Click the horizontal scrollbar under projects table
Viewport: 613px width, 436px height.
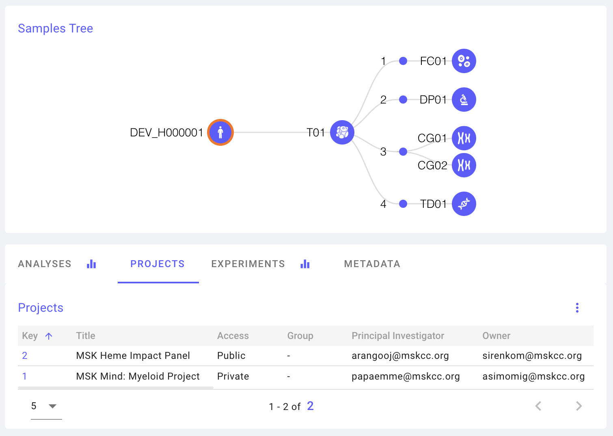tap(116, 388)
